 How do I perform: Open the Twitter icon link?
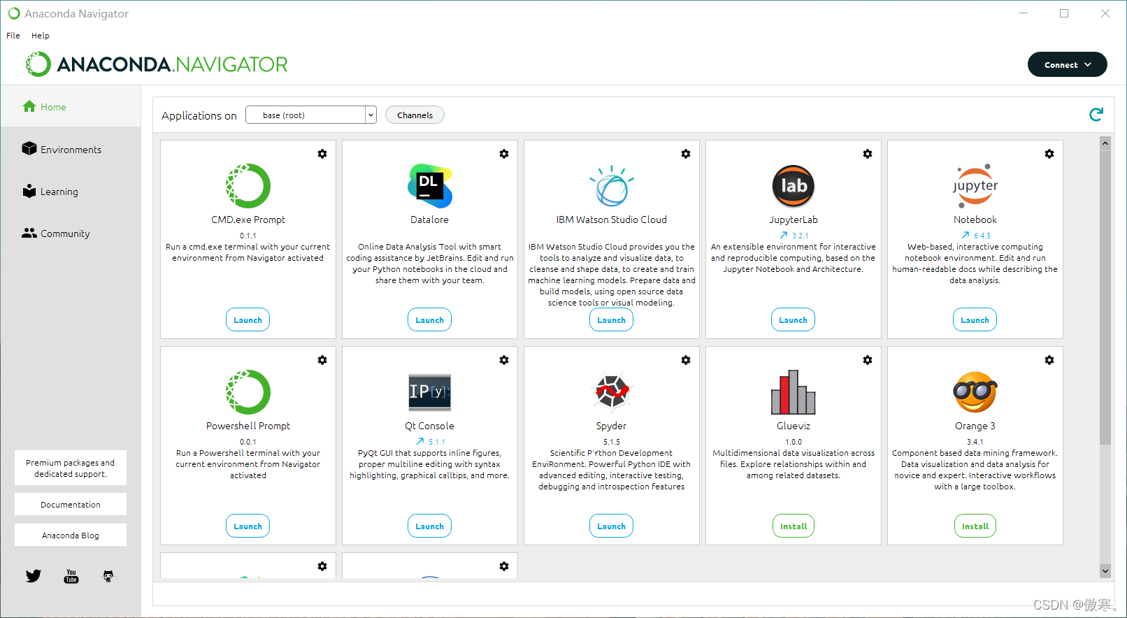tap(34, 576)
